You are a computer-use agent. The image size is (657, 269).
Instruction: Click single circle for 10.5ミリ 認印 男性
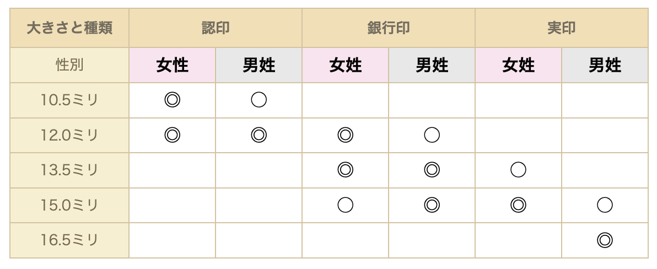tap(259, 100)
